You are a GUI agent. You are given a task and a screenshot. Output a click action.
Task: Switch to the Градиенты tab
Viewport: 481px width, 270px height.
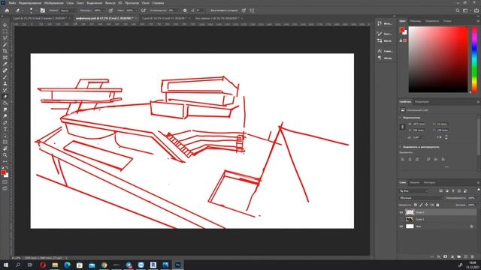(x=432, y=21)
